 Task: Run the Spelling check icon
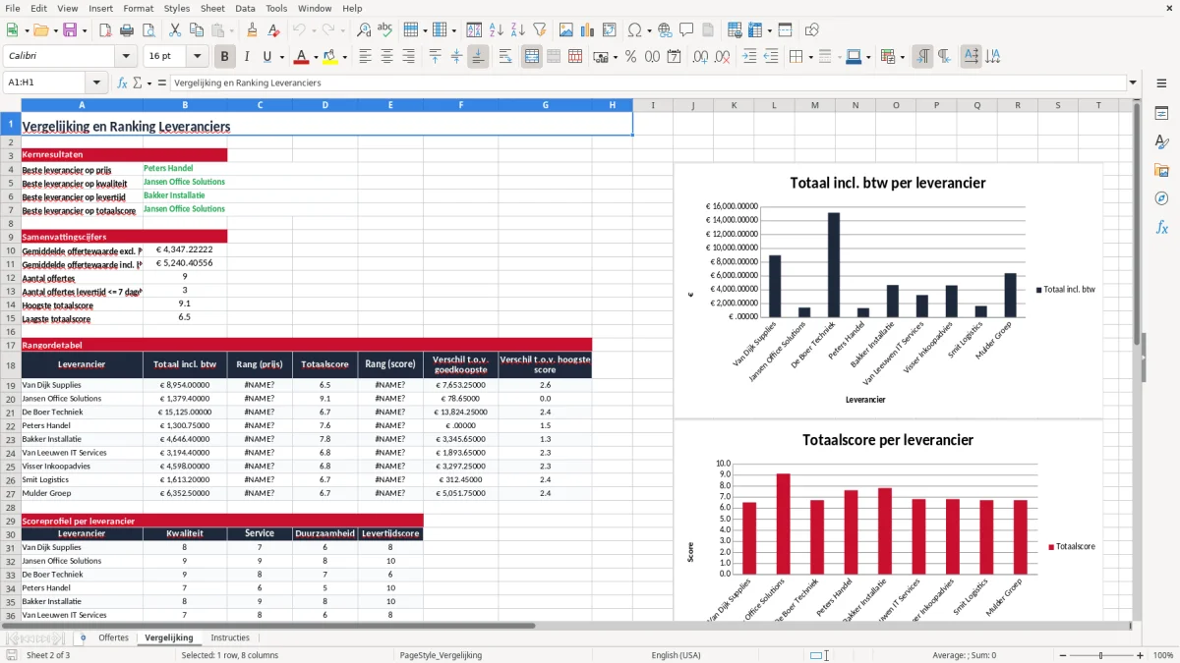384,30
